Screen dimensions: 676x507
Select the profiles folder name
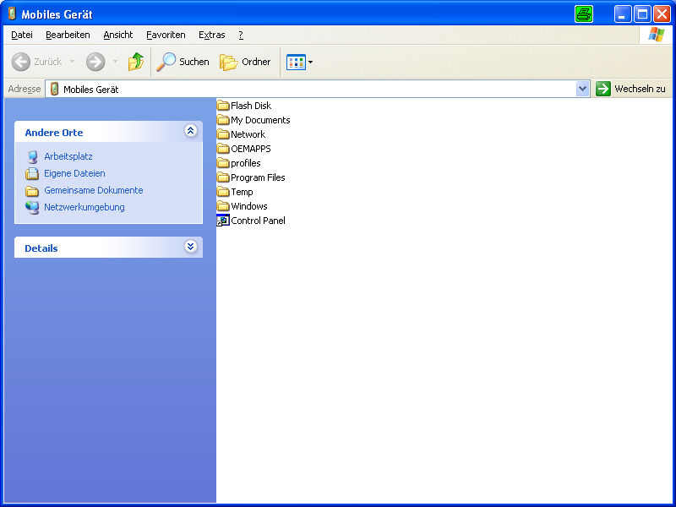246,163
